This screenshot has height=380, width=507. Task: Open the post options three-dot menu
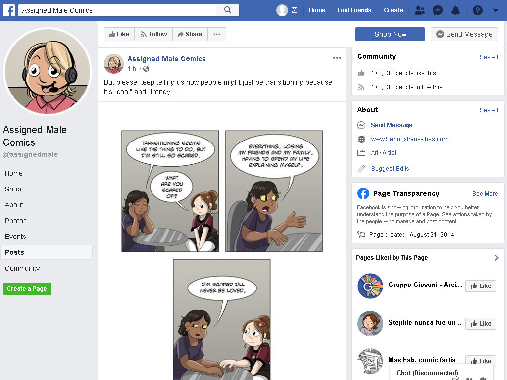[x=337, y=58]
